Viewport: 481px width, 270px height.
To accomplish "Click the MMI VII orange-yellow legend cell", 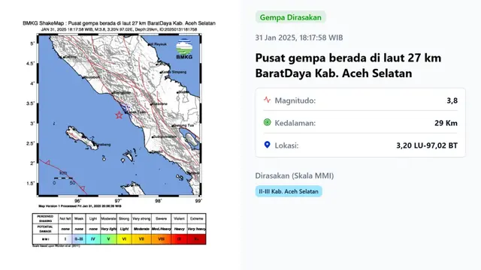I will click(141, 239).
